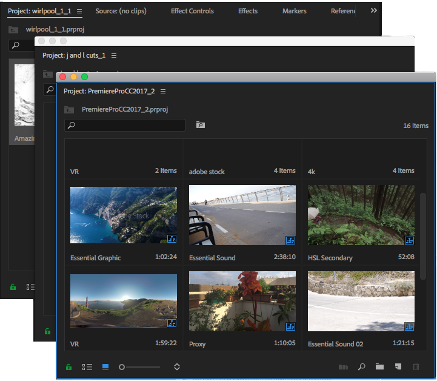Click the search magnifier in the wirlpool_1_1 panel
This screenshot has height=381, width=437.
(16, 45)
